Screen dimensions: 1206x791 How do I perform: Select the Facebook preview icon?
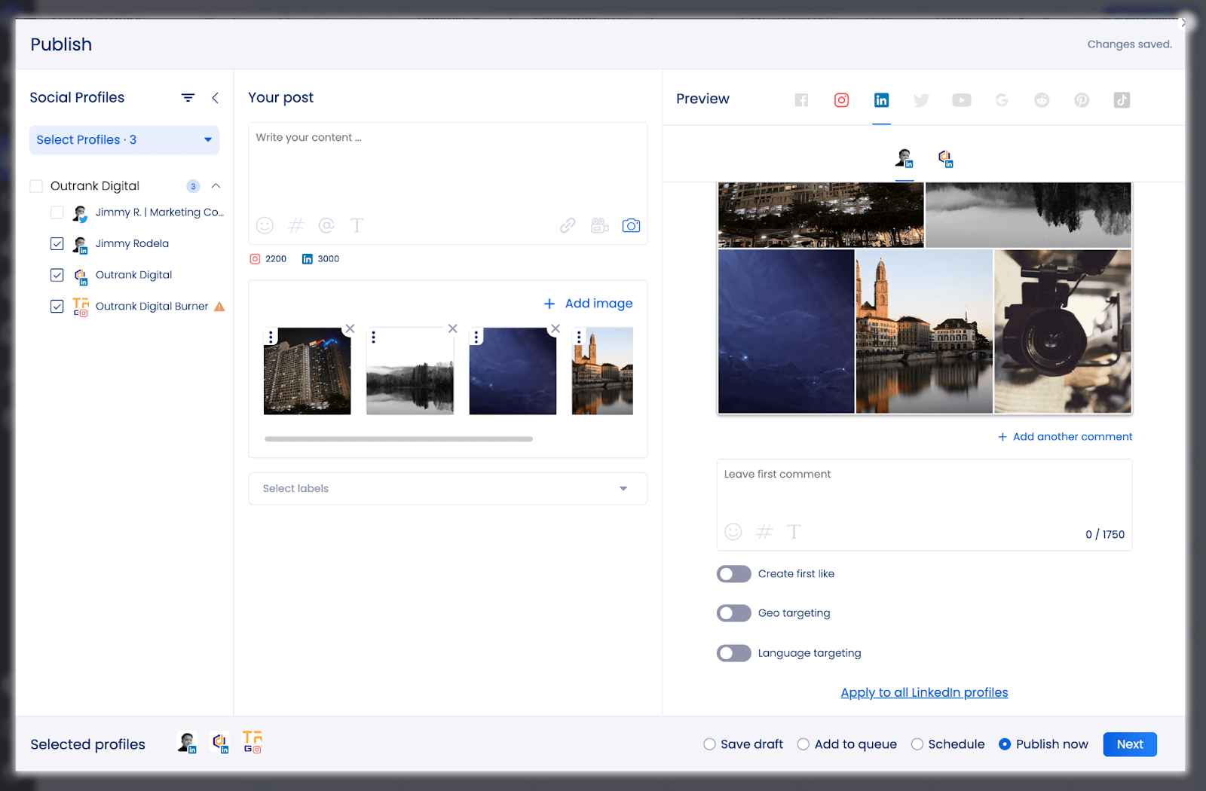[801, 99]
